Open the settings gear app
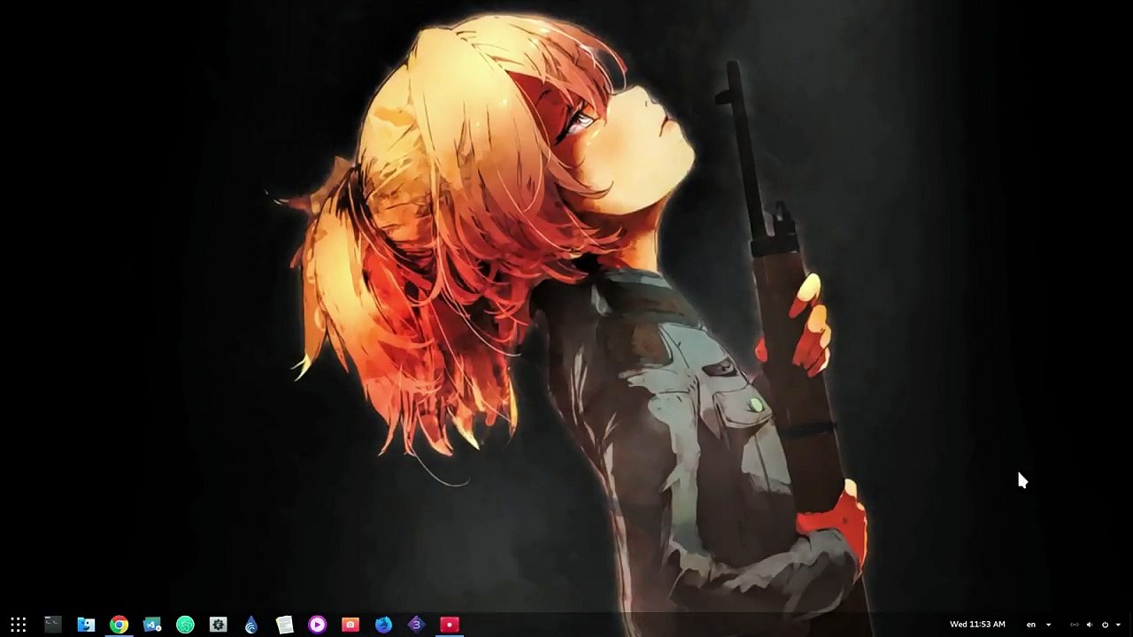The image size is (1133, 637). pyautogui.click(x=218, y=625)
